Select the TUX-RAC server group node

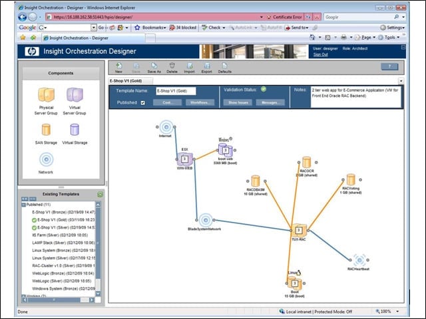[x=299, y=231]
